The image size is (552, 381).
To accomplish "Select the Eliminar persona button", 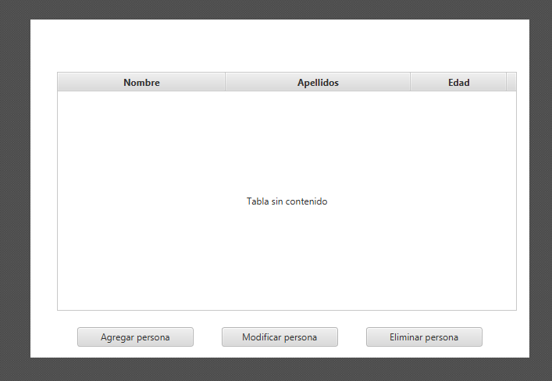I will tap(424, 337).
